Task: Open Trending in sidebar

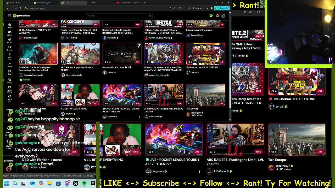Action: [x=9, y=64]
